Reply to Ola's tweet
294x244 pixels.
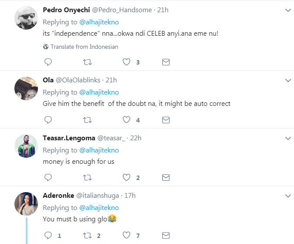tap(48, 120)
